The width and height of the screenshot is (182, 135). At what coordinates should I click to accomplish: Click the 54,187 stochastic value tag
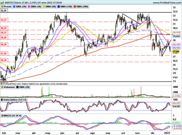177,106
